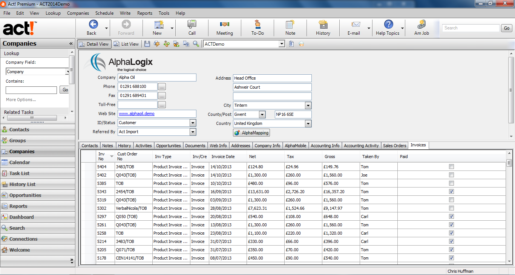The height and width of the screenshot is (275, 515).
Task: Launch the Am Job toolbar item
Action: pos(422,28)
